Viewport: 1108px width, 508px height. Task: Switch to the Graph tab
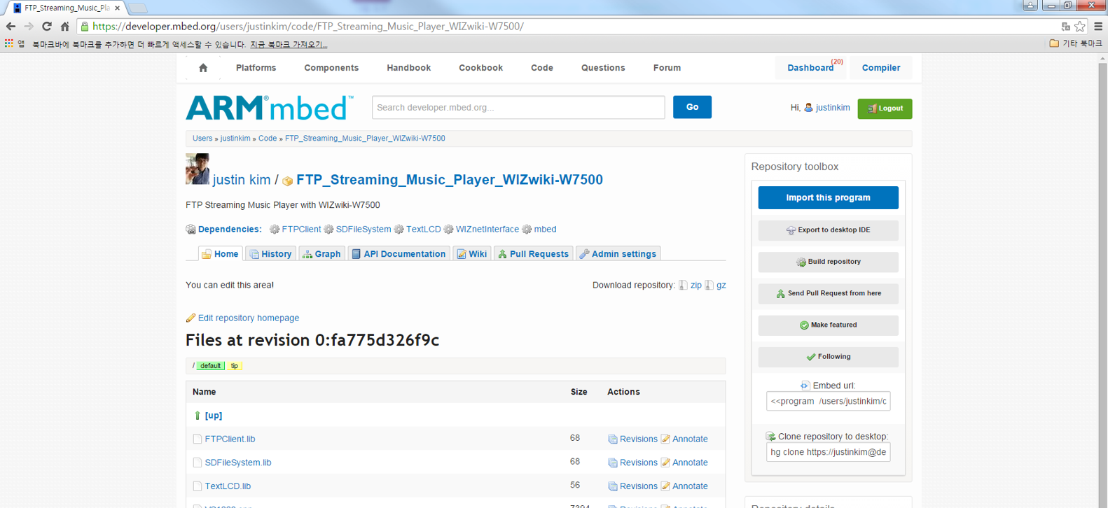321,254
